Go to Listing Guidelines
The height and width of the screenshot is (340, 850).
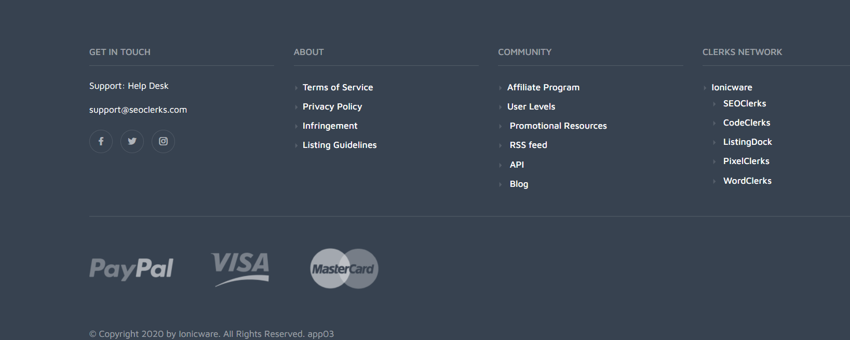click(x=340, y=145)
